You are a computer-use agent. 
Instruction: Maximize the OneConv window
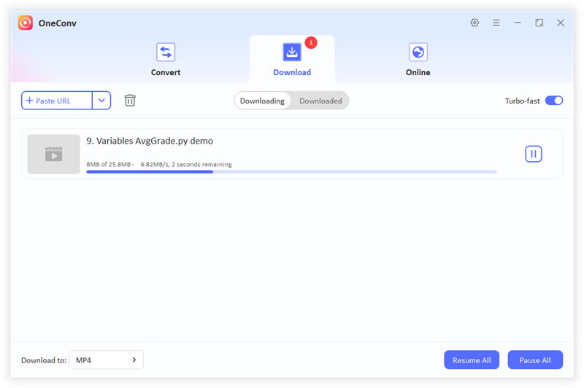pyautogui.click(x=539, y=23)
